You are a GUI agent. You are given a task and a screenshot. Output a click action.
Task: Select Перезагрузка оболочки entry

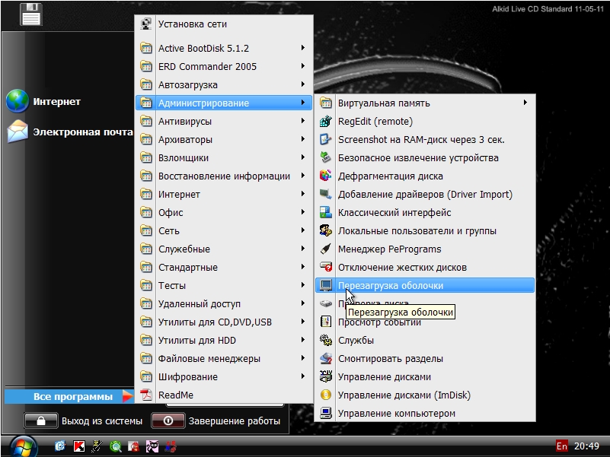point(425,286)
